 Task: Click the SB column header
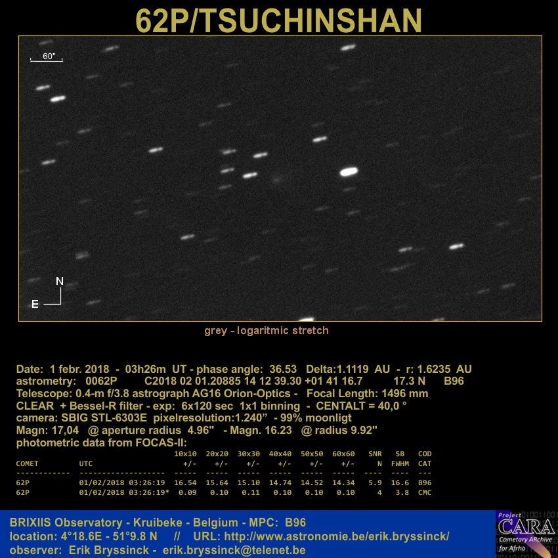(x=400, y=454)
